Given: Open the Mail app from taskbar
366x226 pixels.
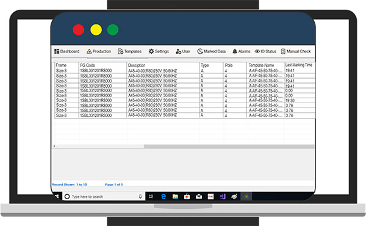Looking at the screenshot, I should [x=199, y=197].
